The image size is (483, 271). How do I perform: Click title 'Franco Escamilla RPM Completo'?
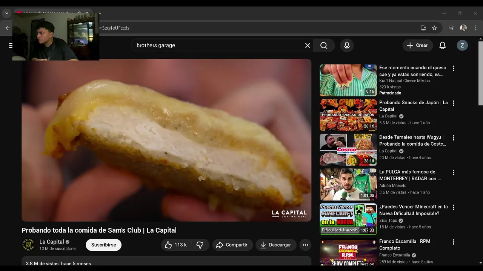(x=405, y=245)
